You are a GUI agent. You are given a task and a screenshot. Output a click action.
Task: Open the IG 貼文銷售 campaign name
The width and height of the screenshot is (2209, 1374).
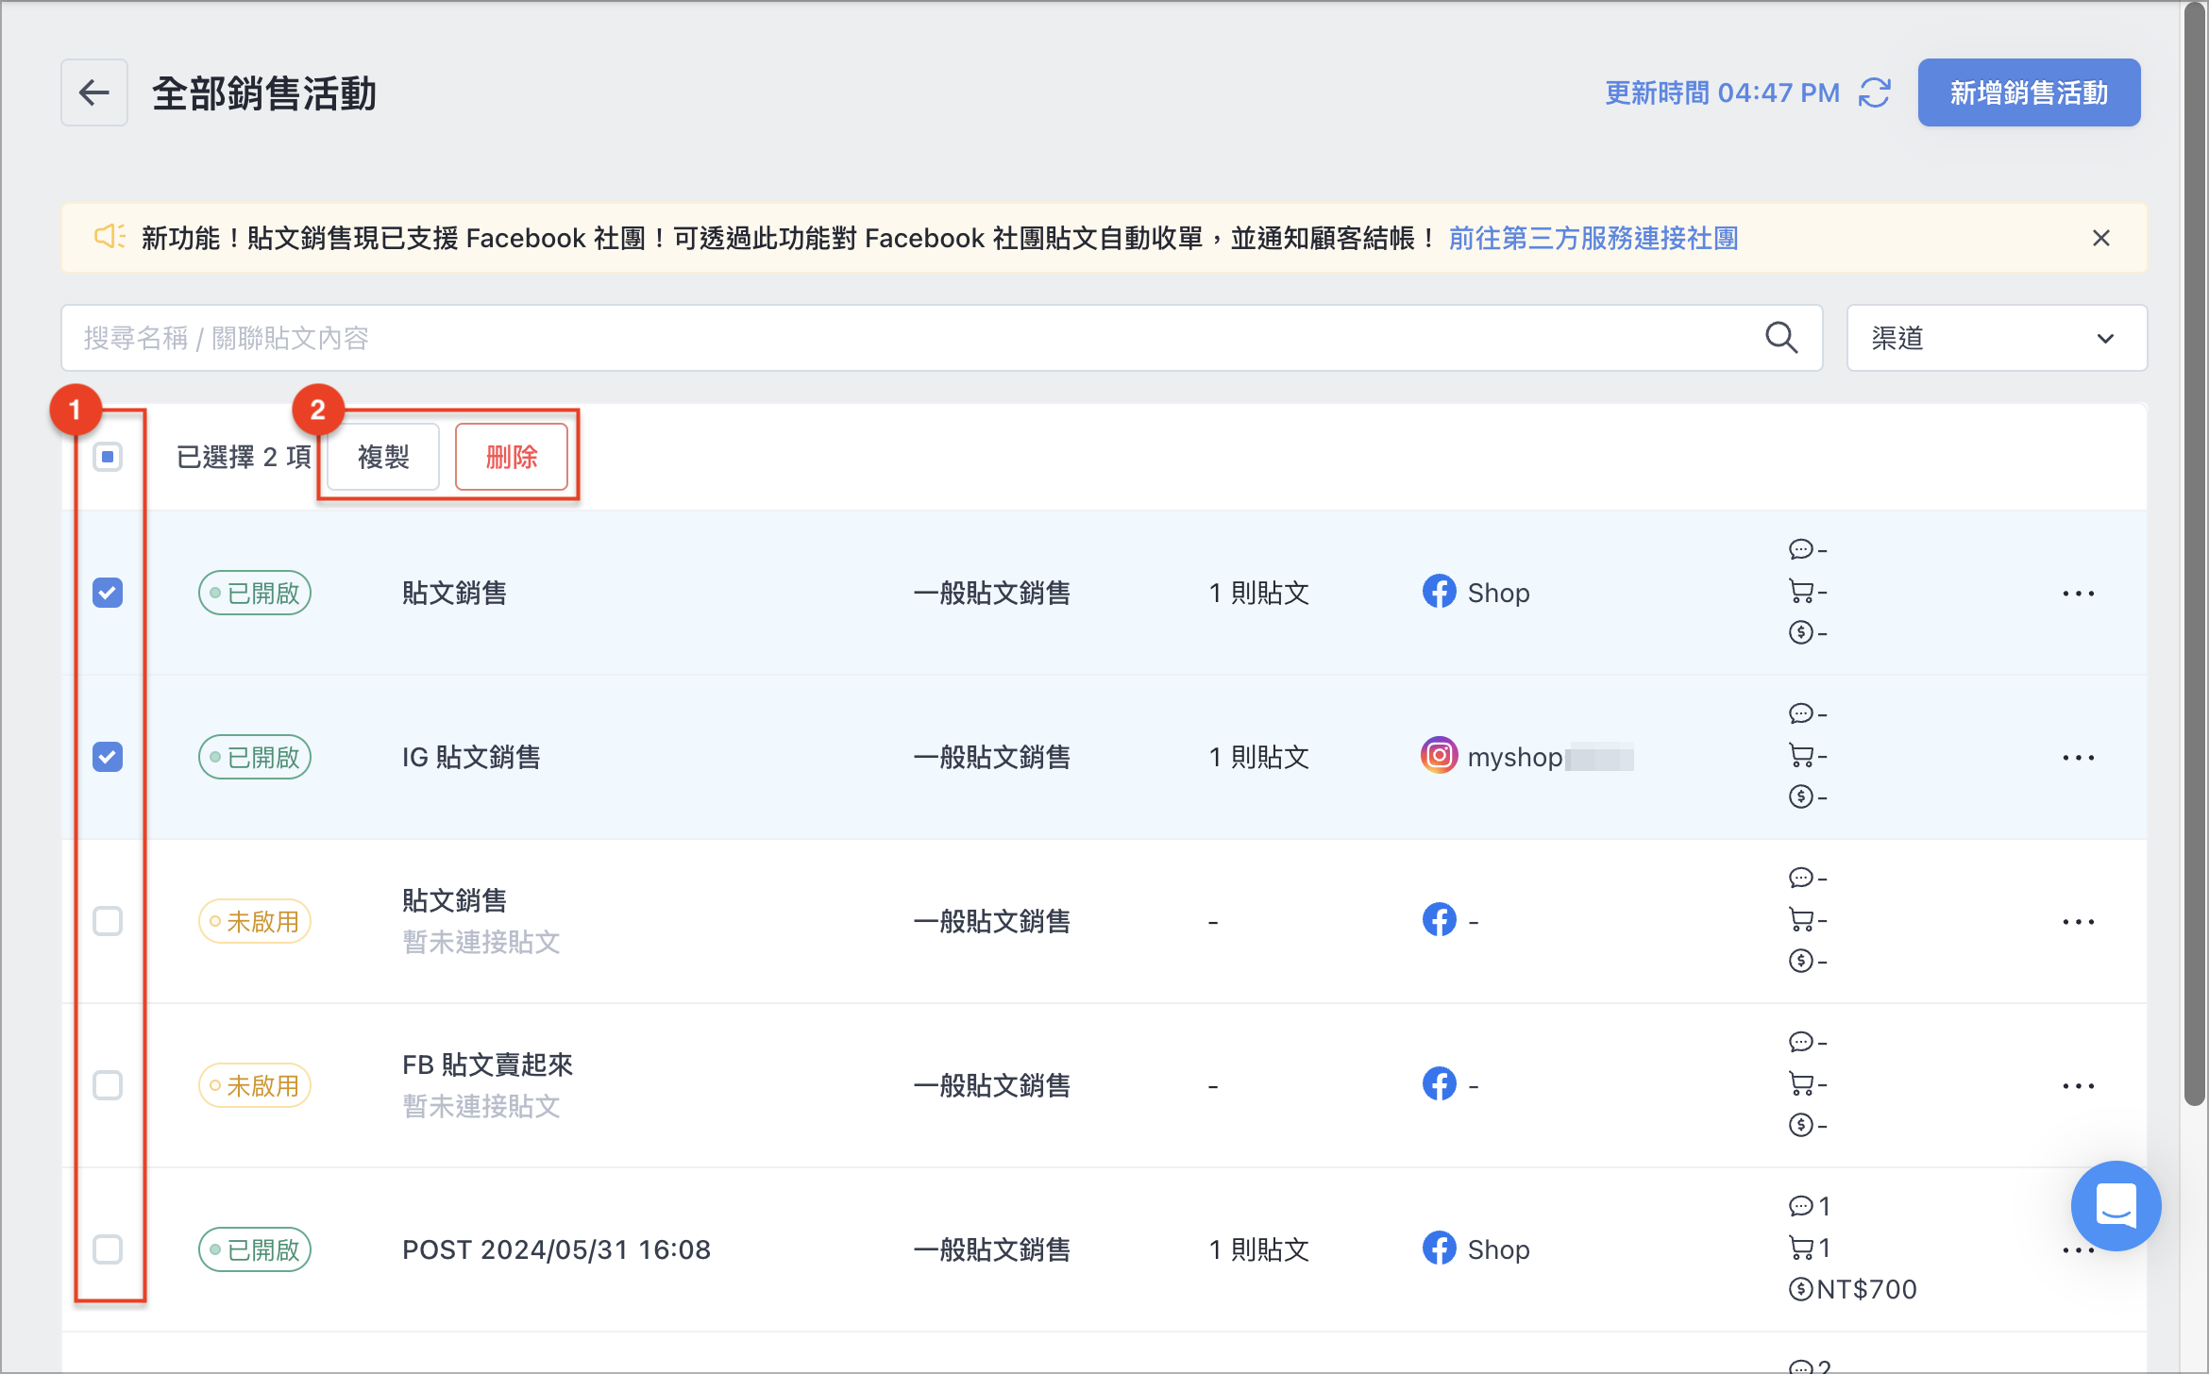click(471, 757)
